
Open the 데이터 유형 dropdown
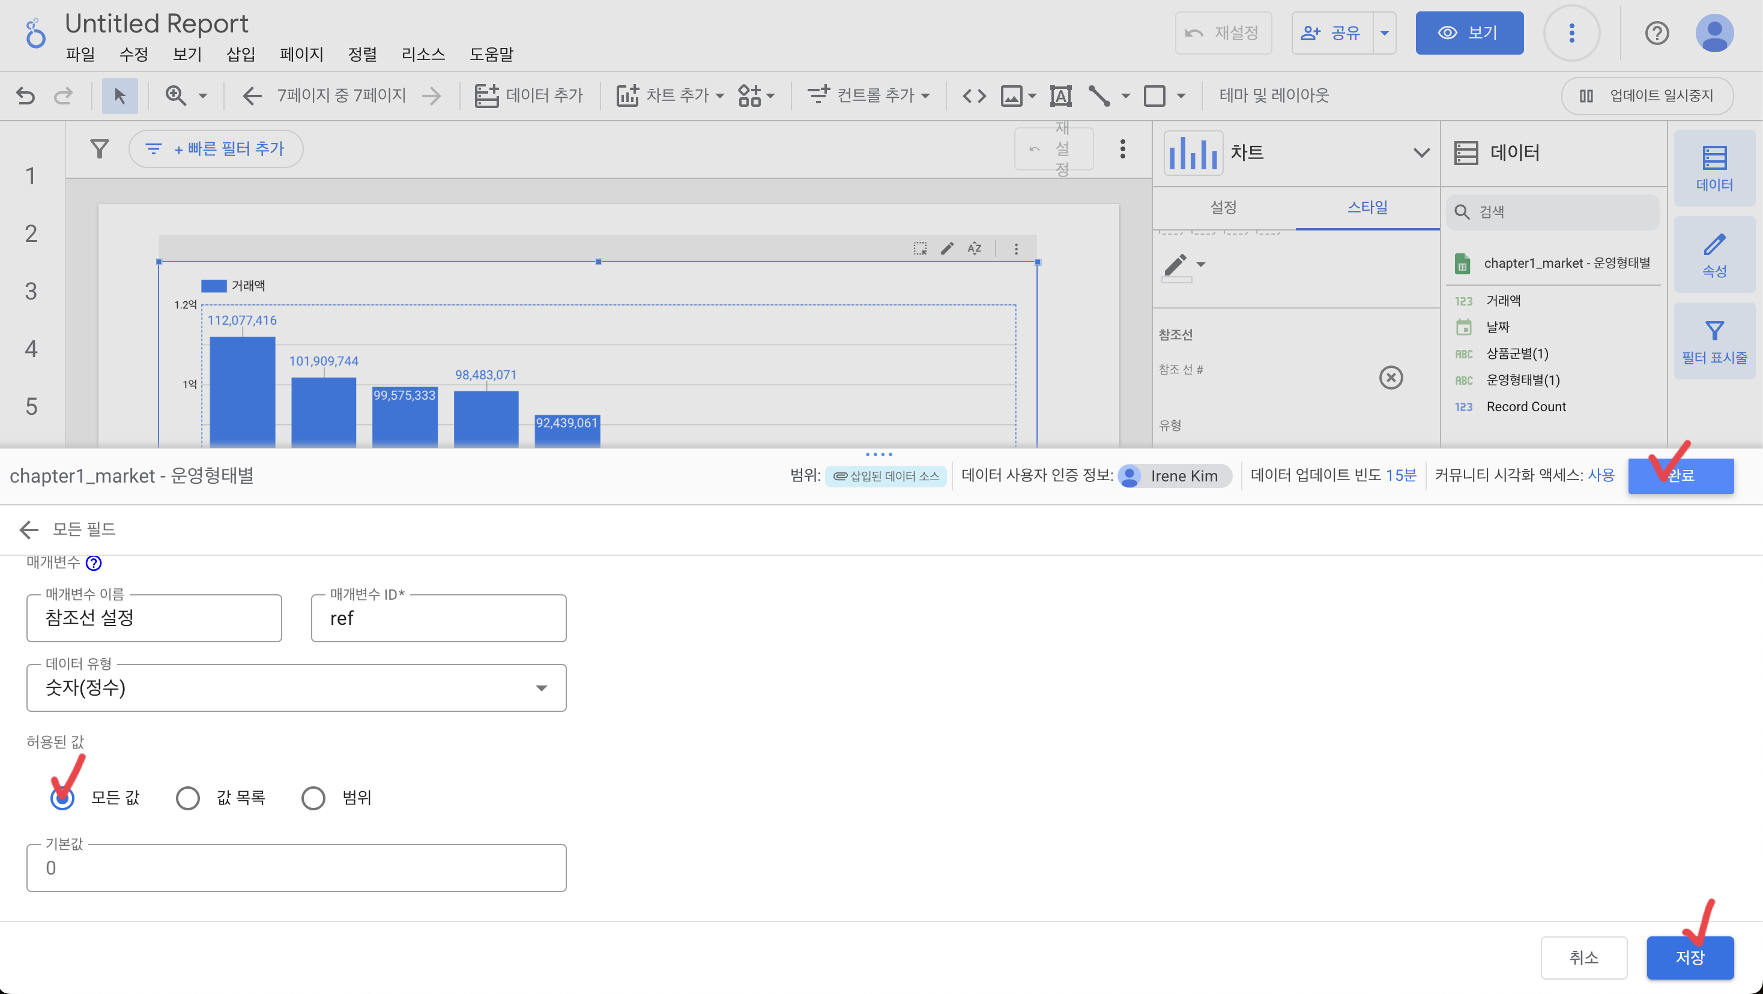tap(295, 687)
